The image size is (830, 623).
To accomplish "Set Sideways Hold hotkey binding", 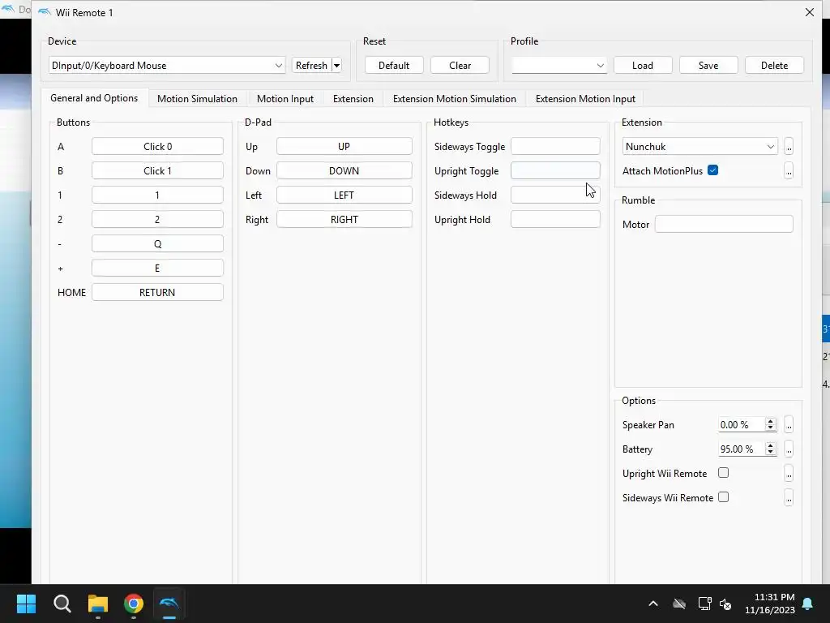I will tap(555, 195).
